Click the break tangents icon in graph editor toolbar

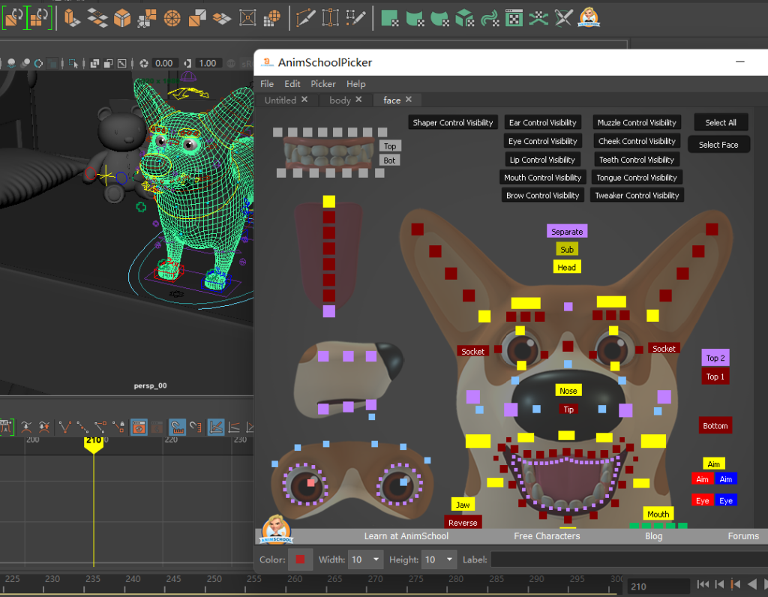click(64, 427)
